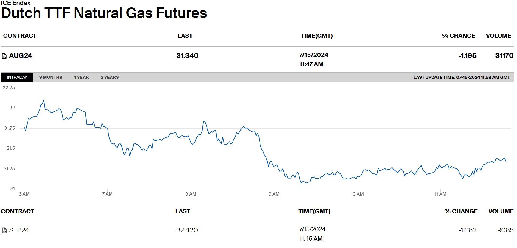
Task: Click the AUG24 volume value 31170
Action: click(504, 55)
